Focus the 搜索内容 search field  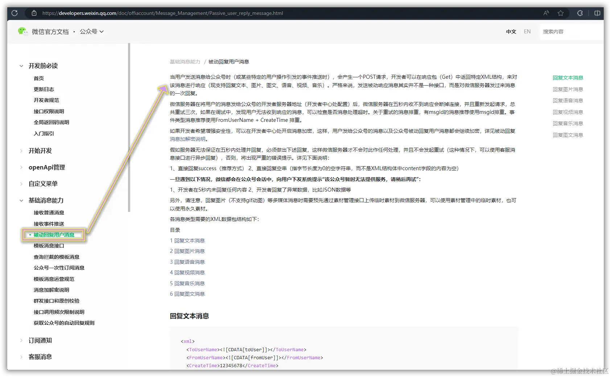(x=571, y=32)
